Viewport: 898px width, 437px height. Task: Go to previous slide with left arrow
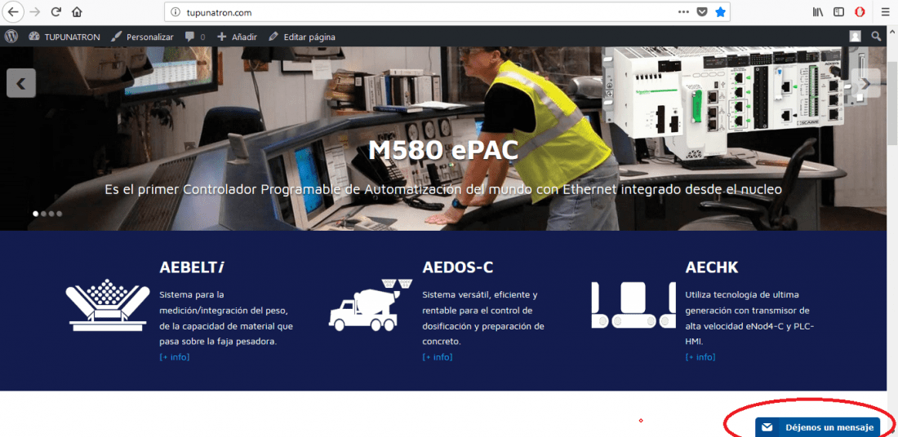point(21,83)
